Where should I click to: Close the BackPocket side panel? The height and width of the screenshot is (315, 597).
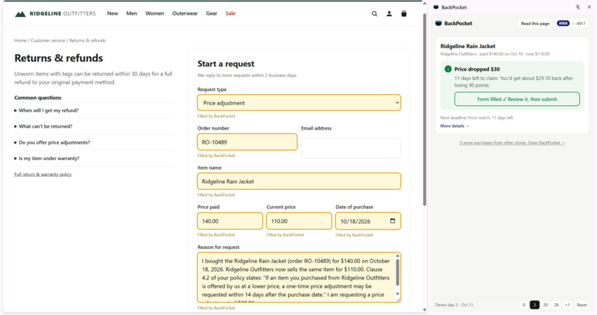click(589, 7)
